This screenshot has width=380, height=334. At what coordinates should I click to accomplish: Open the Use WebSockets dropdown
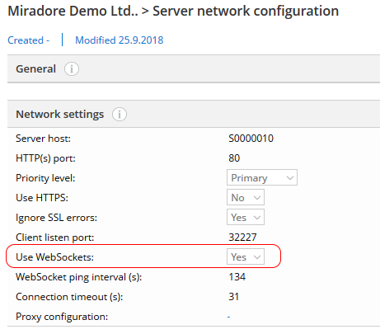tap(246, 256)
